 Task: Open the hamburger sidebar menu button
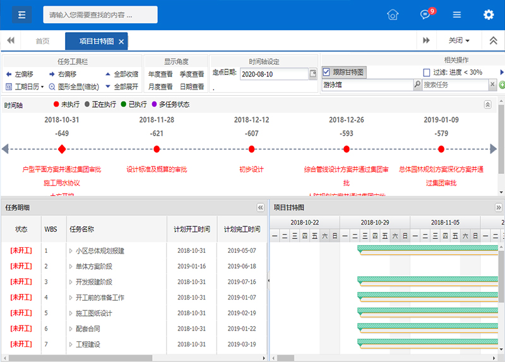coord(21,15)
